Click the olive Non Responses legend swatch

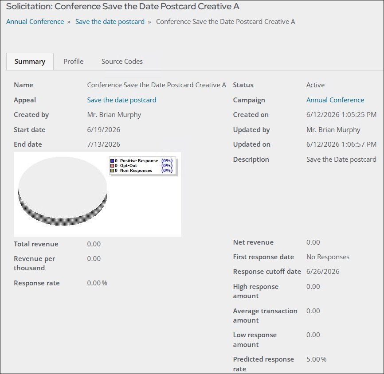click(112, 171)
